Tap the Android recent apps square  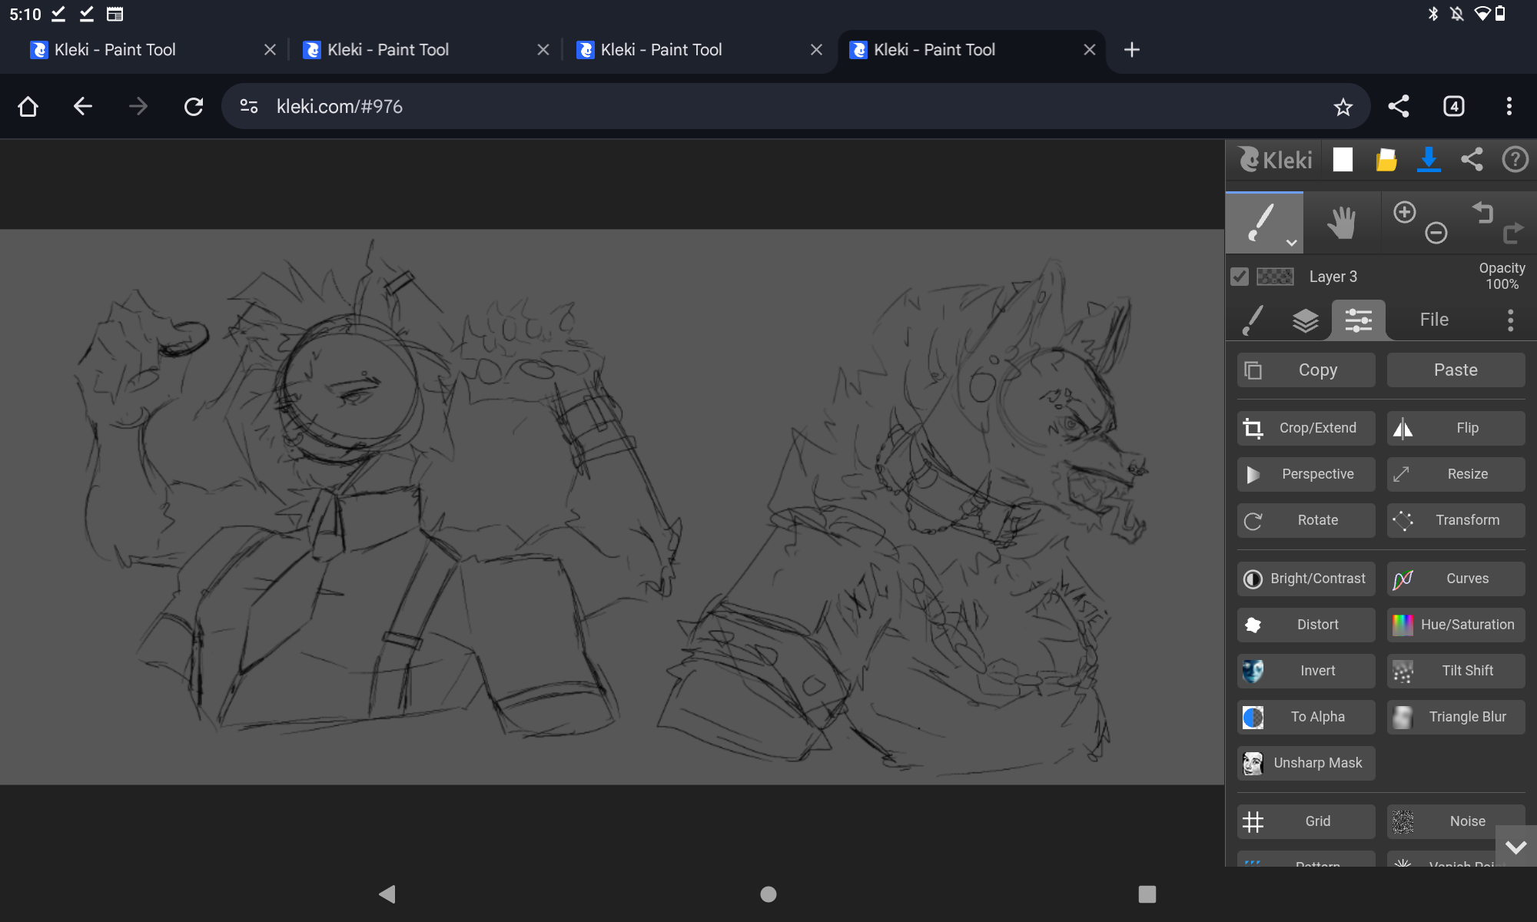[x=1147, y=894]
